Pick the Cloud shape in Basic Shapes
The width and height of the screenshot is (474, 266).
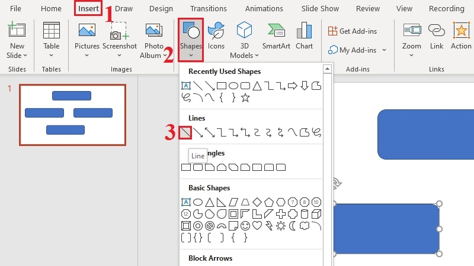click(x=305, y=226)
